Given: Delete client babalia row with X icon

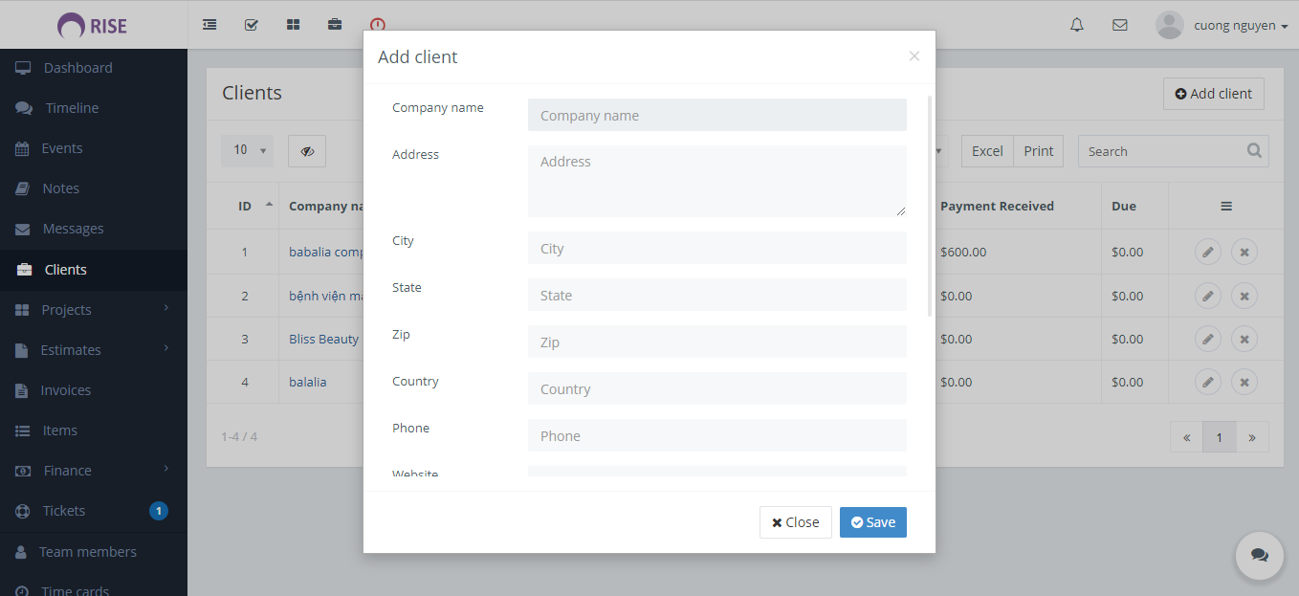Looking at the screenshot, I should pos(1244,253).
